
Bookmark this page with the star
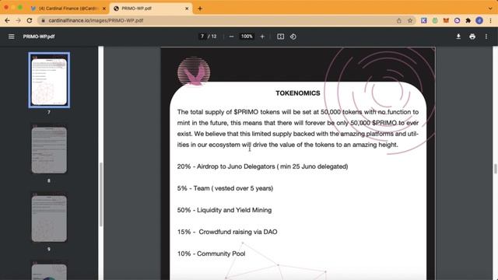click(410, 21)
